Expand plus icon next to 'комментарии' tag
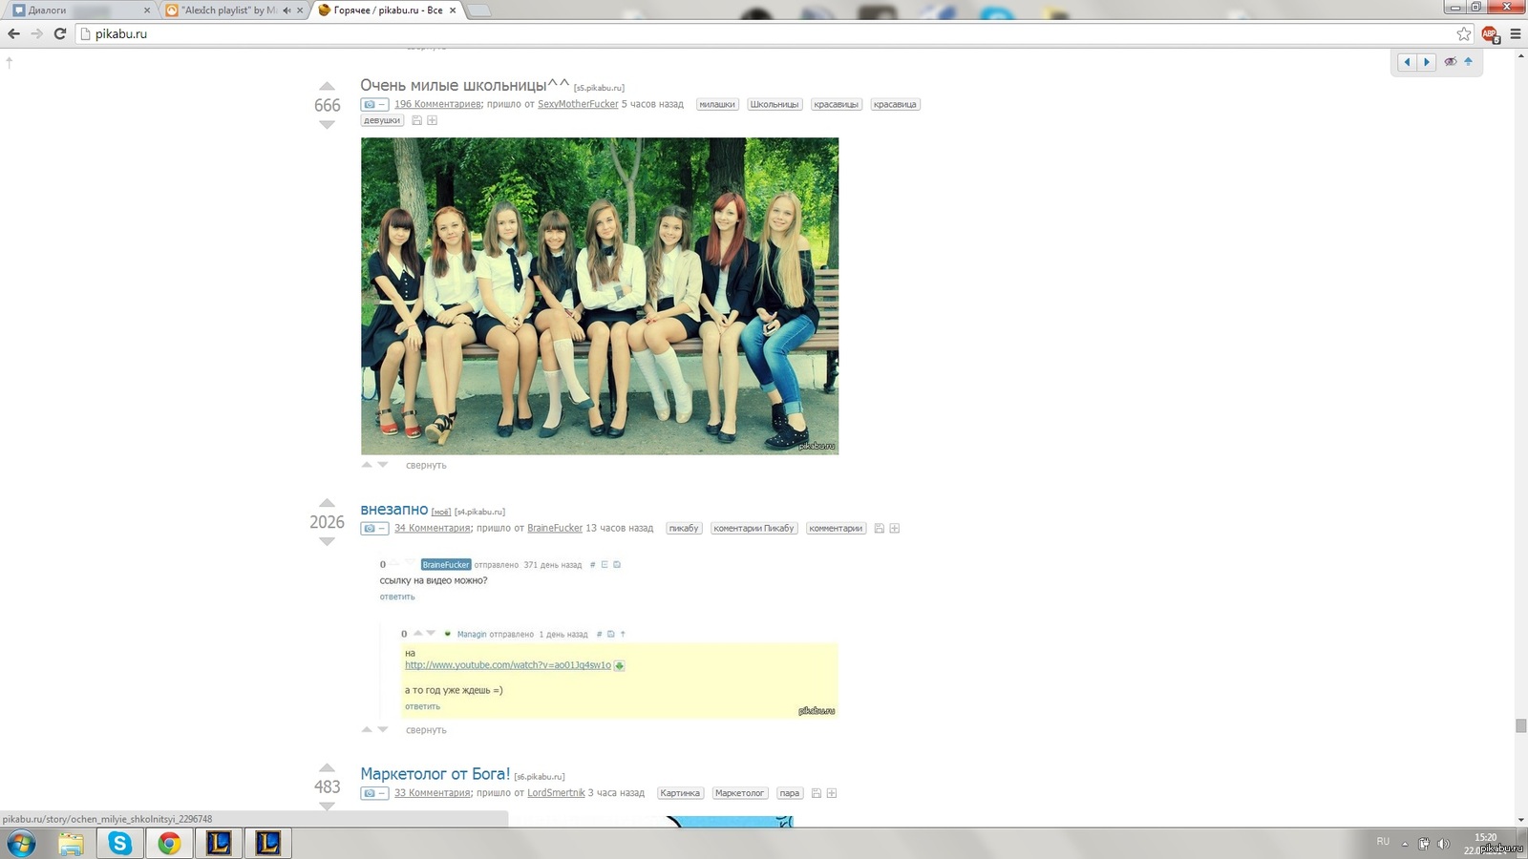Image resolution: width=1528 pixels, height=859 pixels. point(895,529)
